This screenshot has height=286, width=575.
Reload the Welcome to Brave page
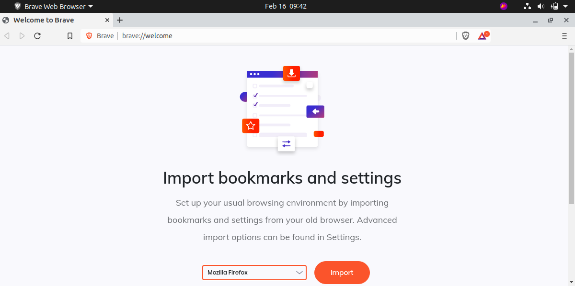[x=37, y=36]
